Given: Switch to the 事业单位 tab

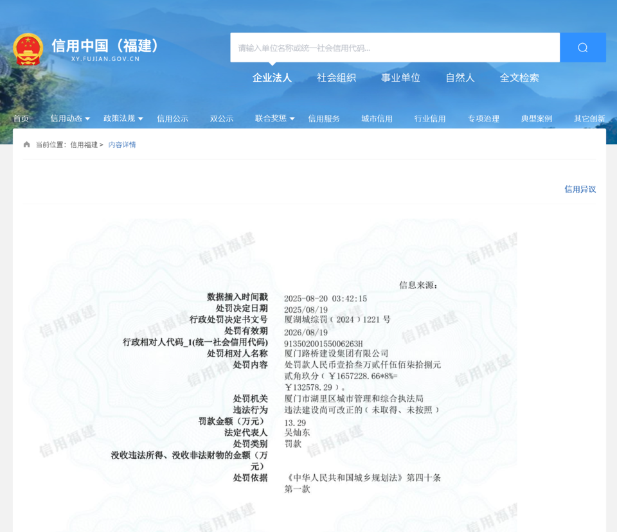Looking at the screenshot, I should coord(400,78).
